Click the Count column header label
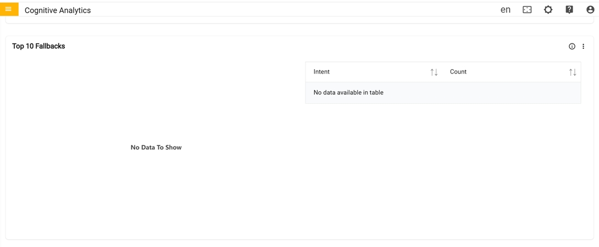599x247 pixels. click(458, 72)
